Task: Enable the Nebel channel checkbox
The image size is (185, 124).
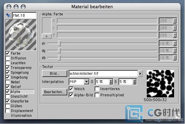Action: (8, 82)
